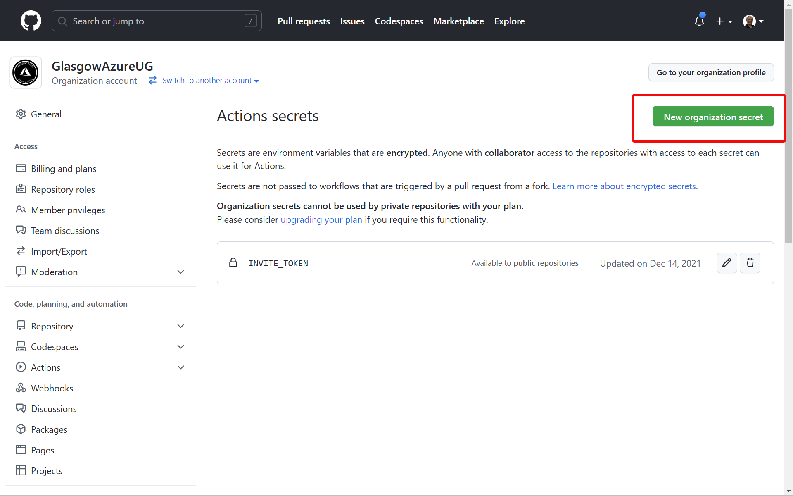Delete the INVITE_TOKEN secret via trash icon
The width and height of the screenshot is (793, 496).
click(750, 263)
